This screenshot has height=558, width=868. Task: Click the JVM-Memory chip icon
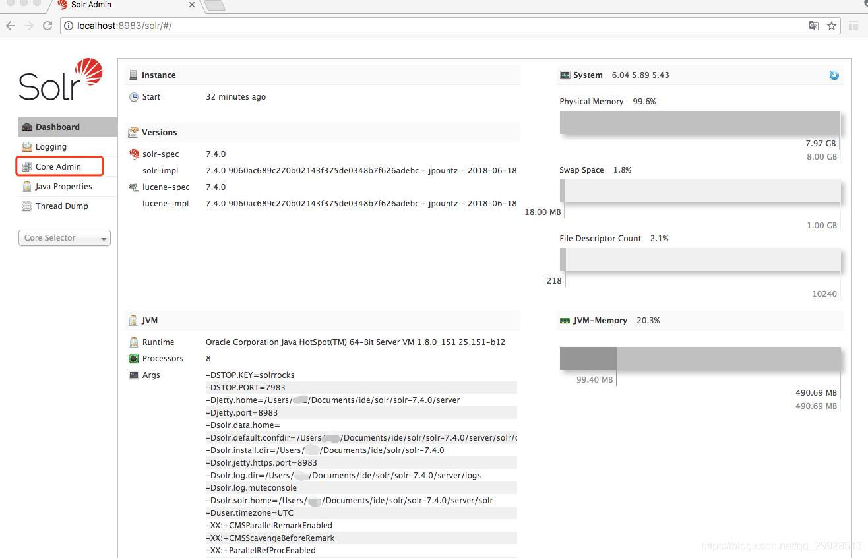point(565,321)
